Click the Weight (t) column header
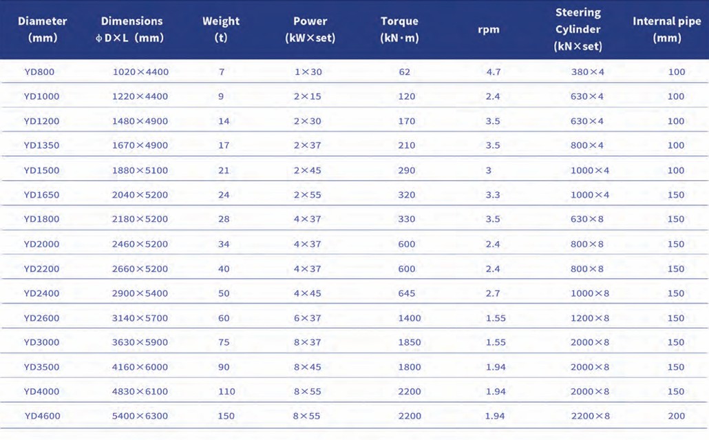Viewport: 709px width, 440px height. click(221, 30)
